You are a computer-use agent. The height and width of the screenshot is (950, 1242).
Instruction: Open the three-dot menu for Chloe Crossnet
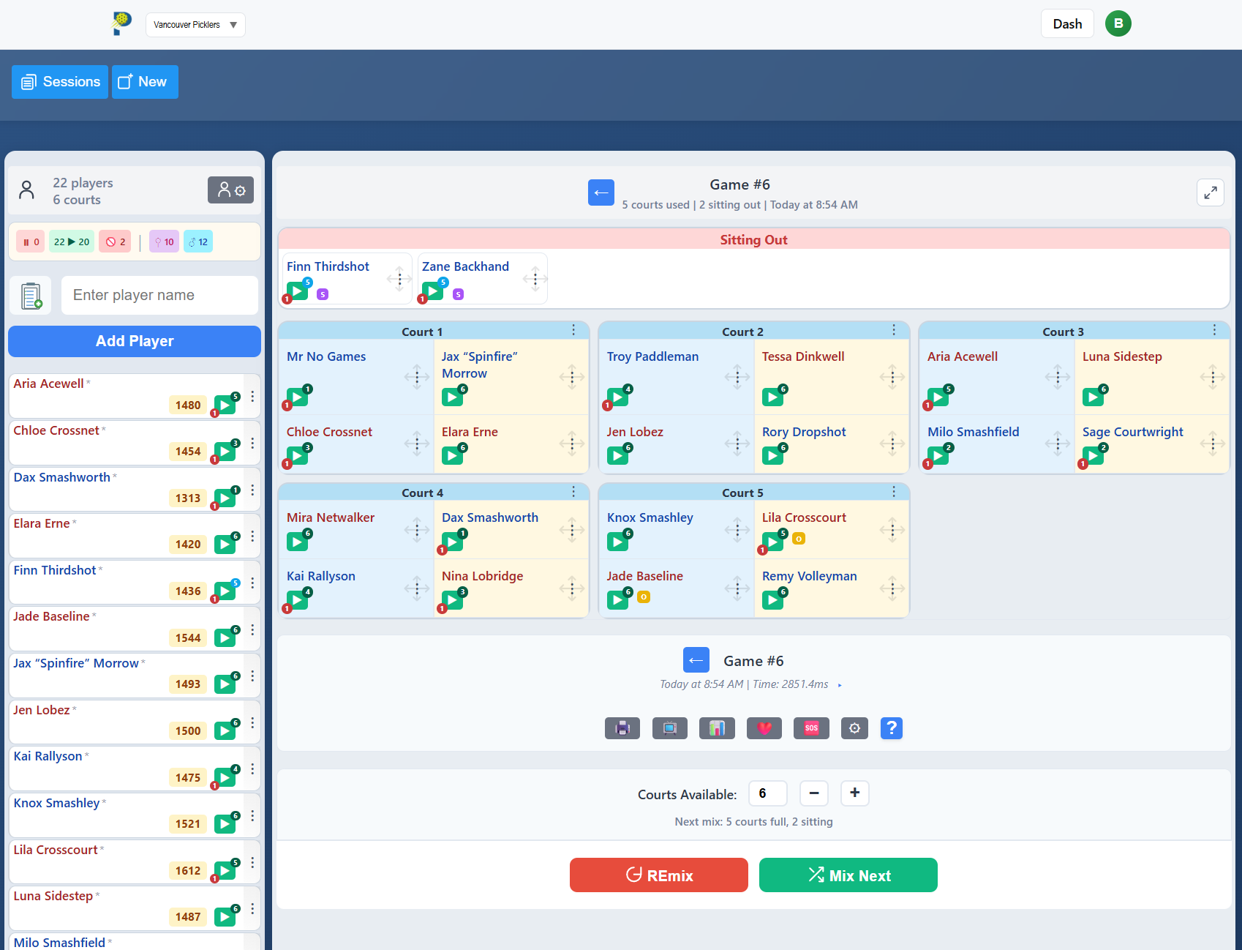[252, 443]
